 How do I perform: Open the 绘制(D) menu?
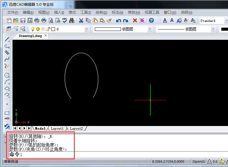(x=101, y=12)
